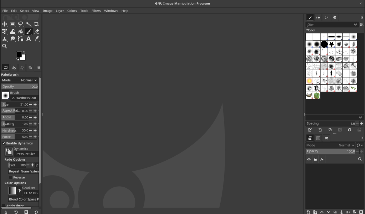Open the Repeat None dropdown
365x214 pixels.
tap(24, 171)
